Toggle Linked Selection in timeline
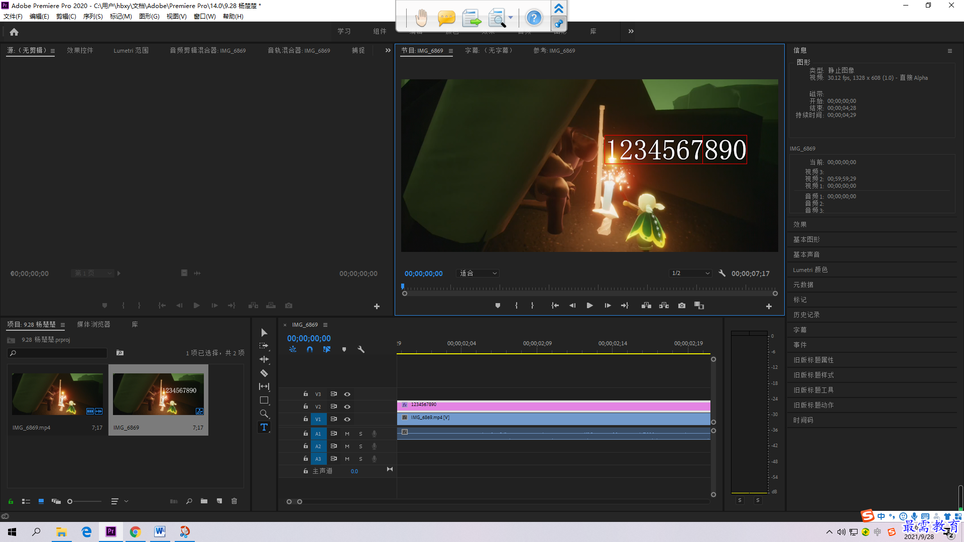The image size is (964, 542). 327,349
